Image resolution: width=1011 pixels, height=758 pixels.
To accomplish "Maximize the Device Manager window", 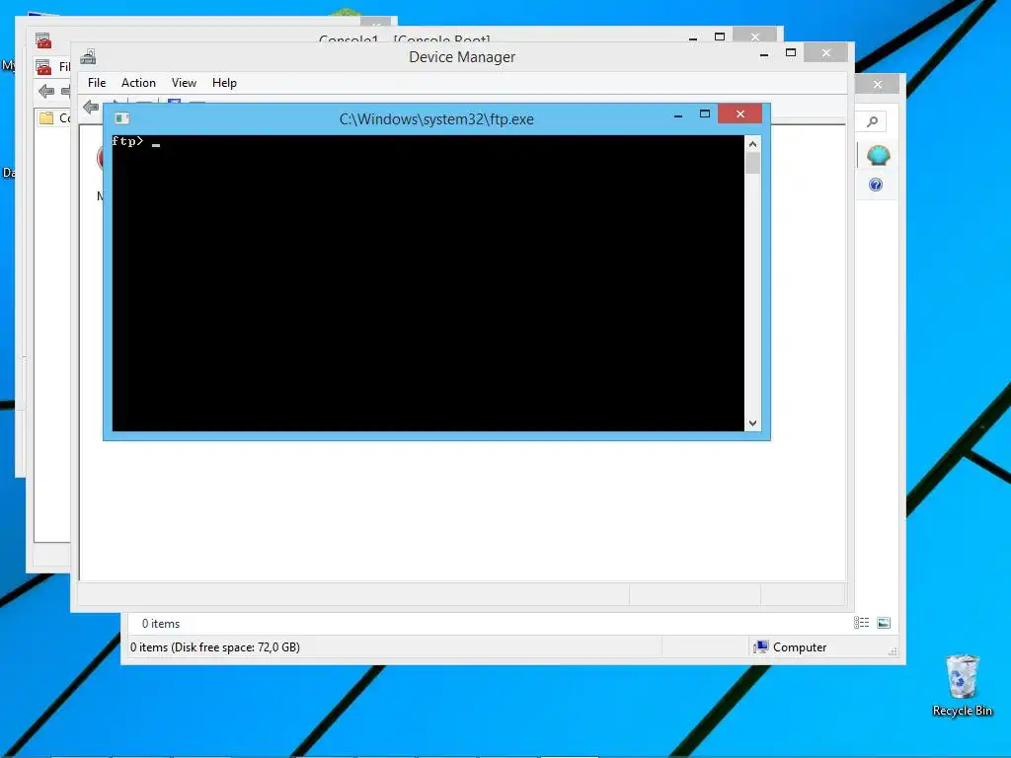I will (791, 53).
